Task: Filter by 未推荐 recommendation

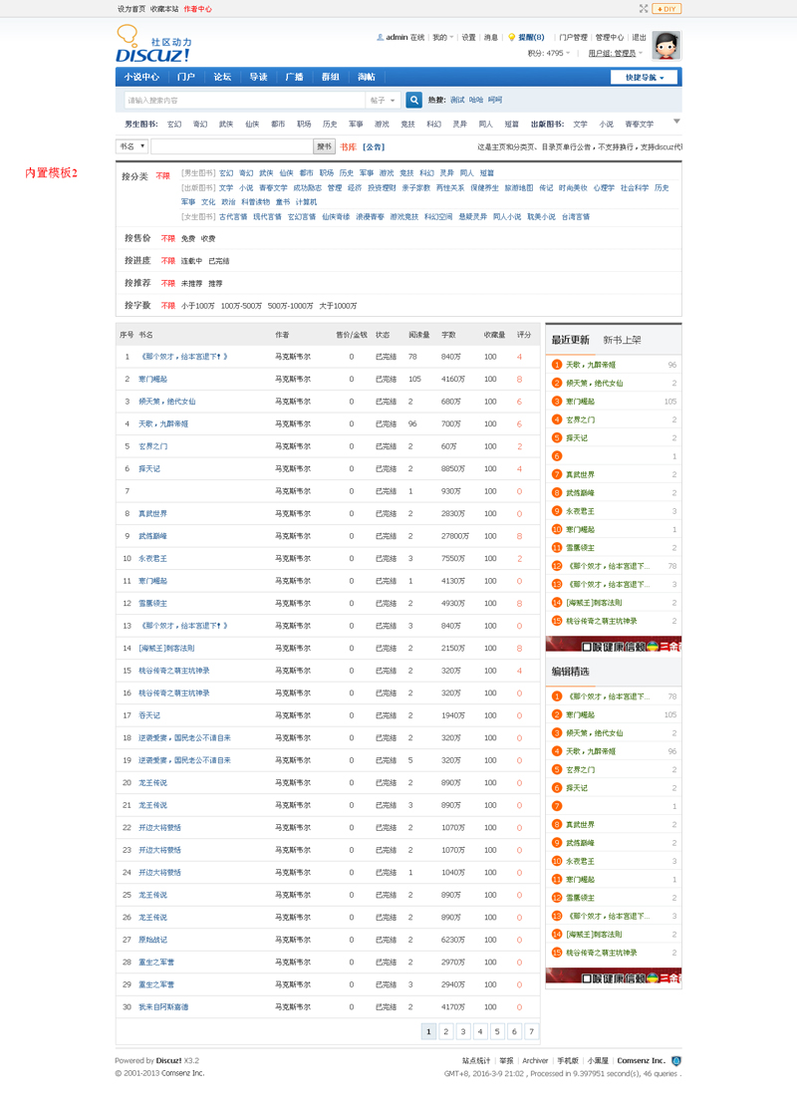Action: [x=191, y=284]
